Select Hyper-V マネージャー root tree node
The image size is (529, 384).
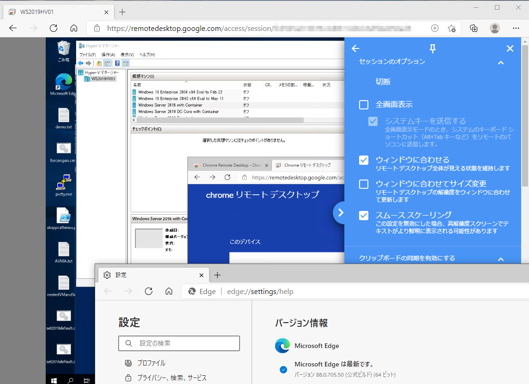click(x=98, y=72)
